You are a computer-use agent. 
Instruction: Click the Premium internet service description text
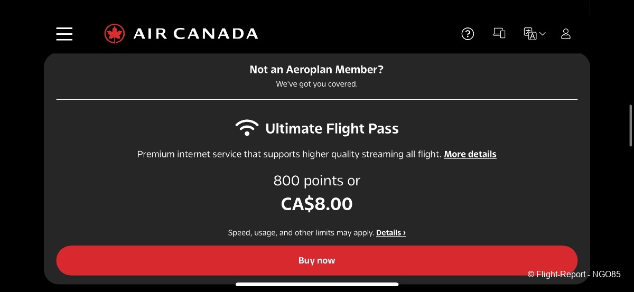(289, 154)
